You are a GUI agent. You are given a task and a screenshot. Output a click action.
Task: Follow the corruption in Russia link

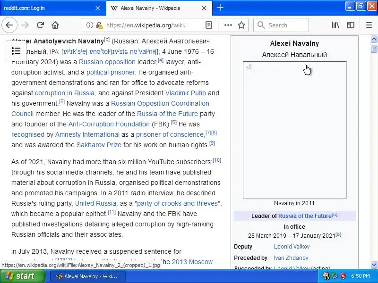click(x=65, y=93)
